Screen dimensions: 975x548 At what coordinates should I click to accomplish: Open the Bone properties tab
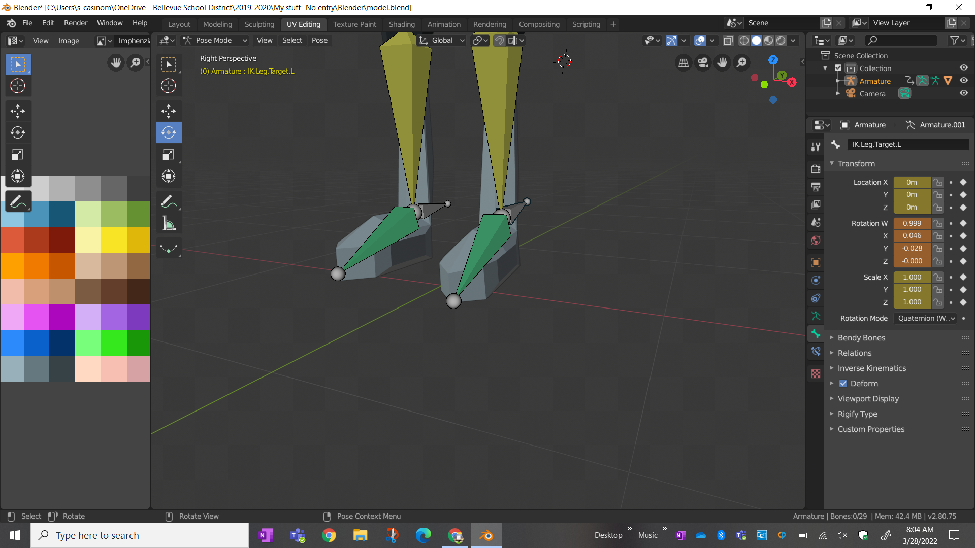click(x=816, y=333)
